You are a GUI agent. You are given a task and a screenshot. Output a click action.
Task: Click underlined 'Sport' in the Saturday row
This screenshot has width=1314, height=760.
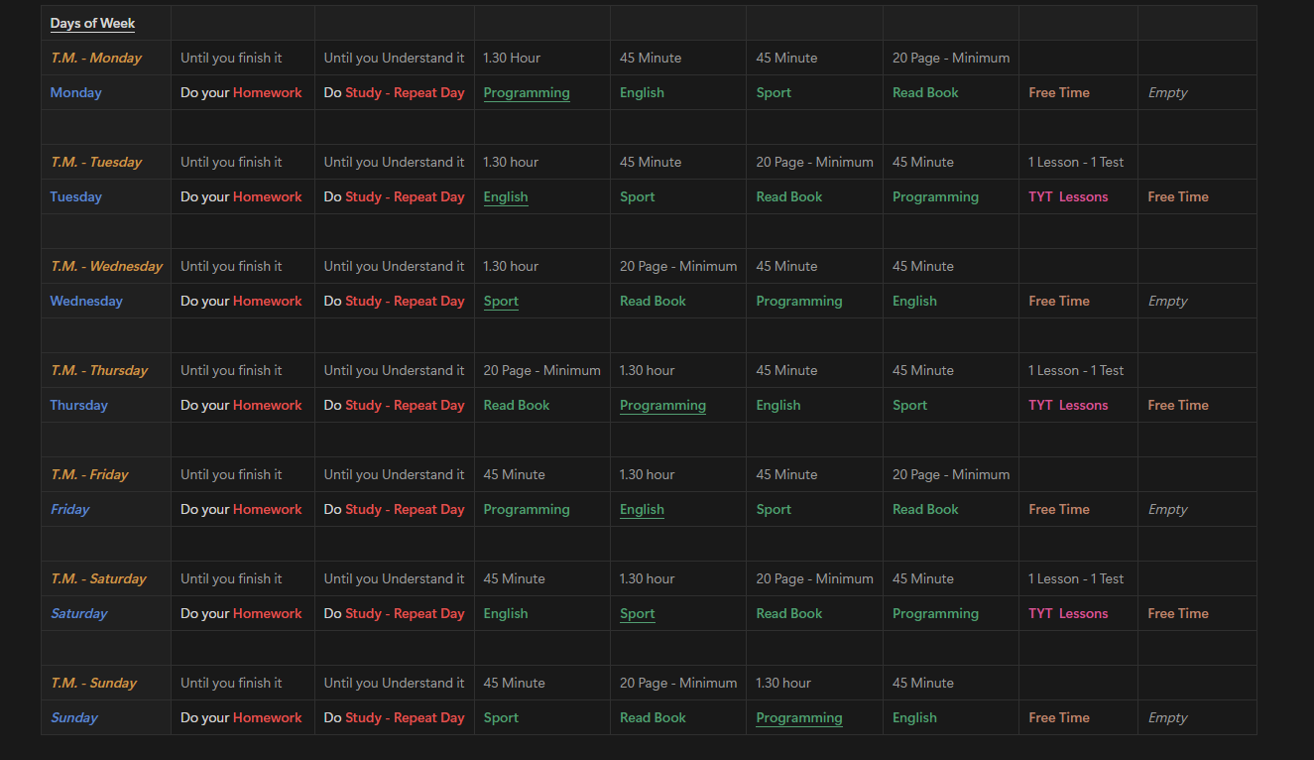[x=638, y=613]
